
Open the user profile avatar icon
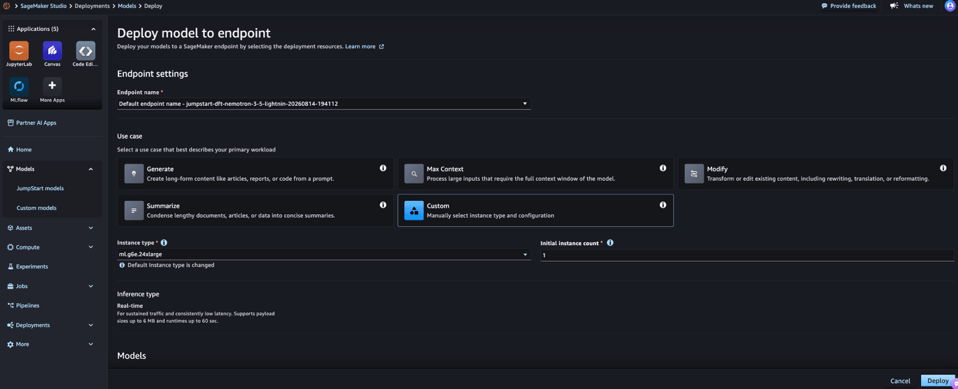pos(950,6)
